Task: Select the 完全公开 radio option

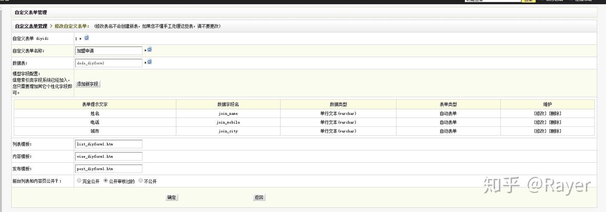Action: 79,181
